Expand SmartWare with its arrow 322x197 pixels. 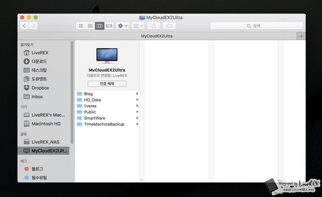tap(137, 118)
